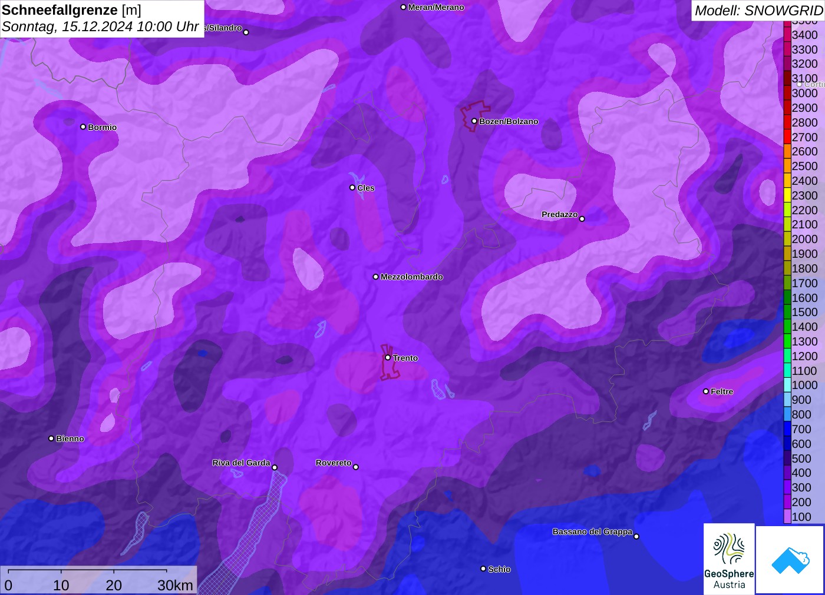The height and width of the screenshot is (595, 825).
Task: Click the Bassano del Grappa marker dot
Action: (x=636, y=536)
